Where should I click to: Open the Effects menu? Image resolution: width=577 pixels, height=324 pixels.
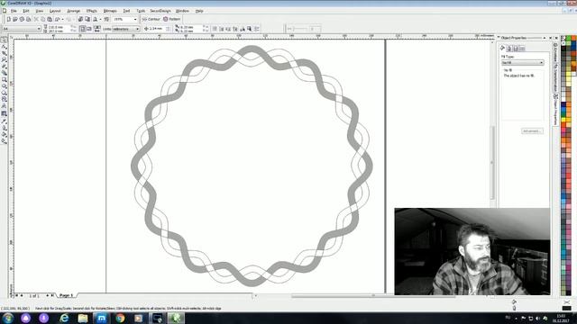coord(92,11)
